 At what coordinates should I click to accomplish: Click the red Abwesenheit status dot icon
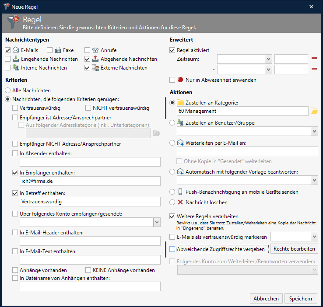pos(180,80)
